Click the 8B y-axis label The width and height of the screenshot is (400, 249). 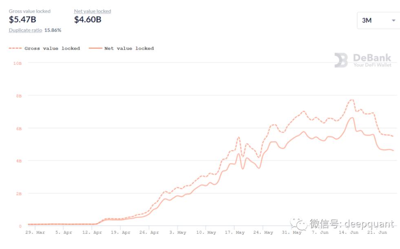point(19,96)
